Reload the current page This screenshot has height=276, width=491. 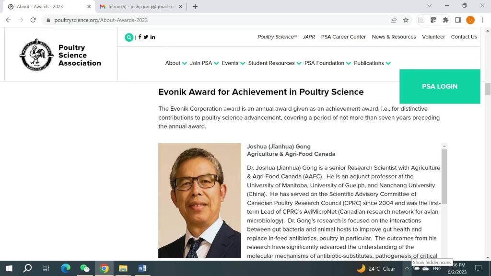coord(33,20)
